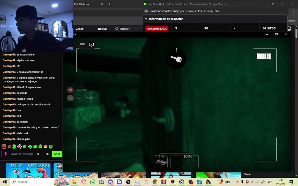
Task: Click Crear in the Roblox navigation bar
Action: (79, 29)
